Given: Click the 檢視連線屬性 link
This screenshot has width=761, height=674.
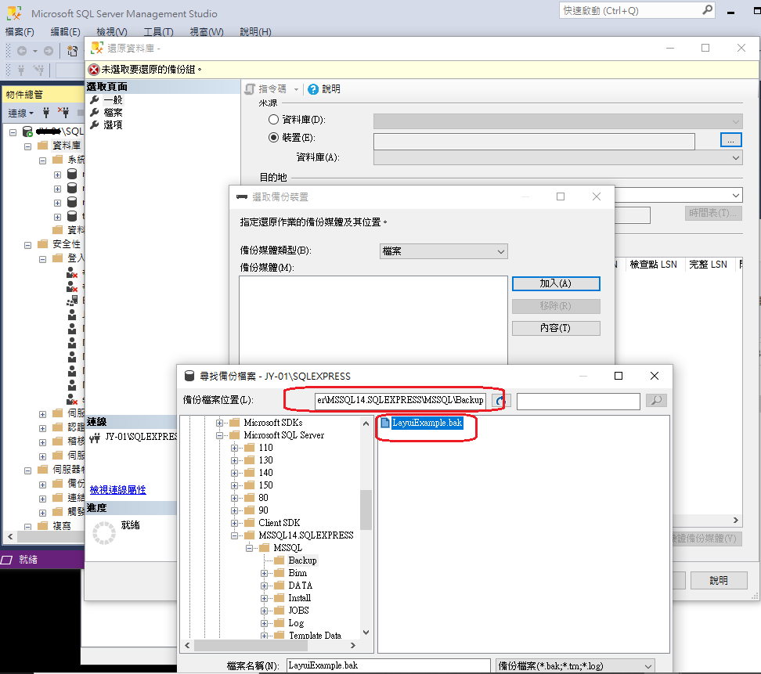Looking at the screenshot, I should point(118,489).
